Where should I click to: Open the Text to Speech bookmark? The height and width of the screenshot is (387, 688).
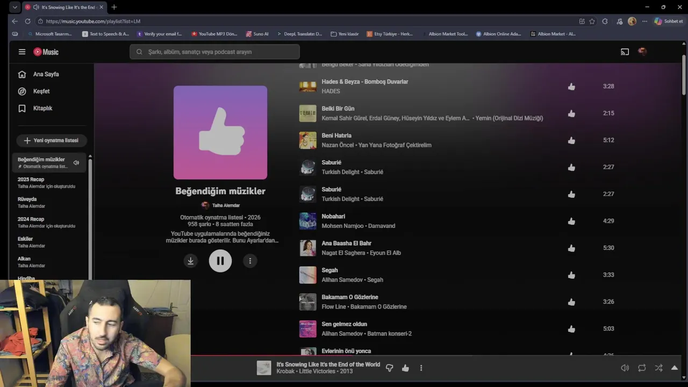click(105, 34)
